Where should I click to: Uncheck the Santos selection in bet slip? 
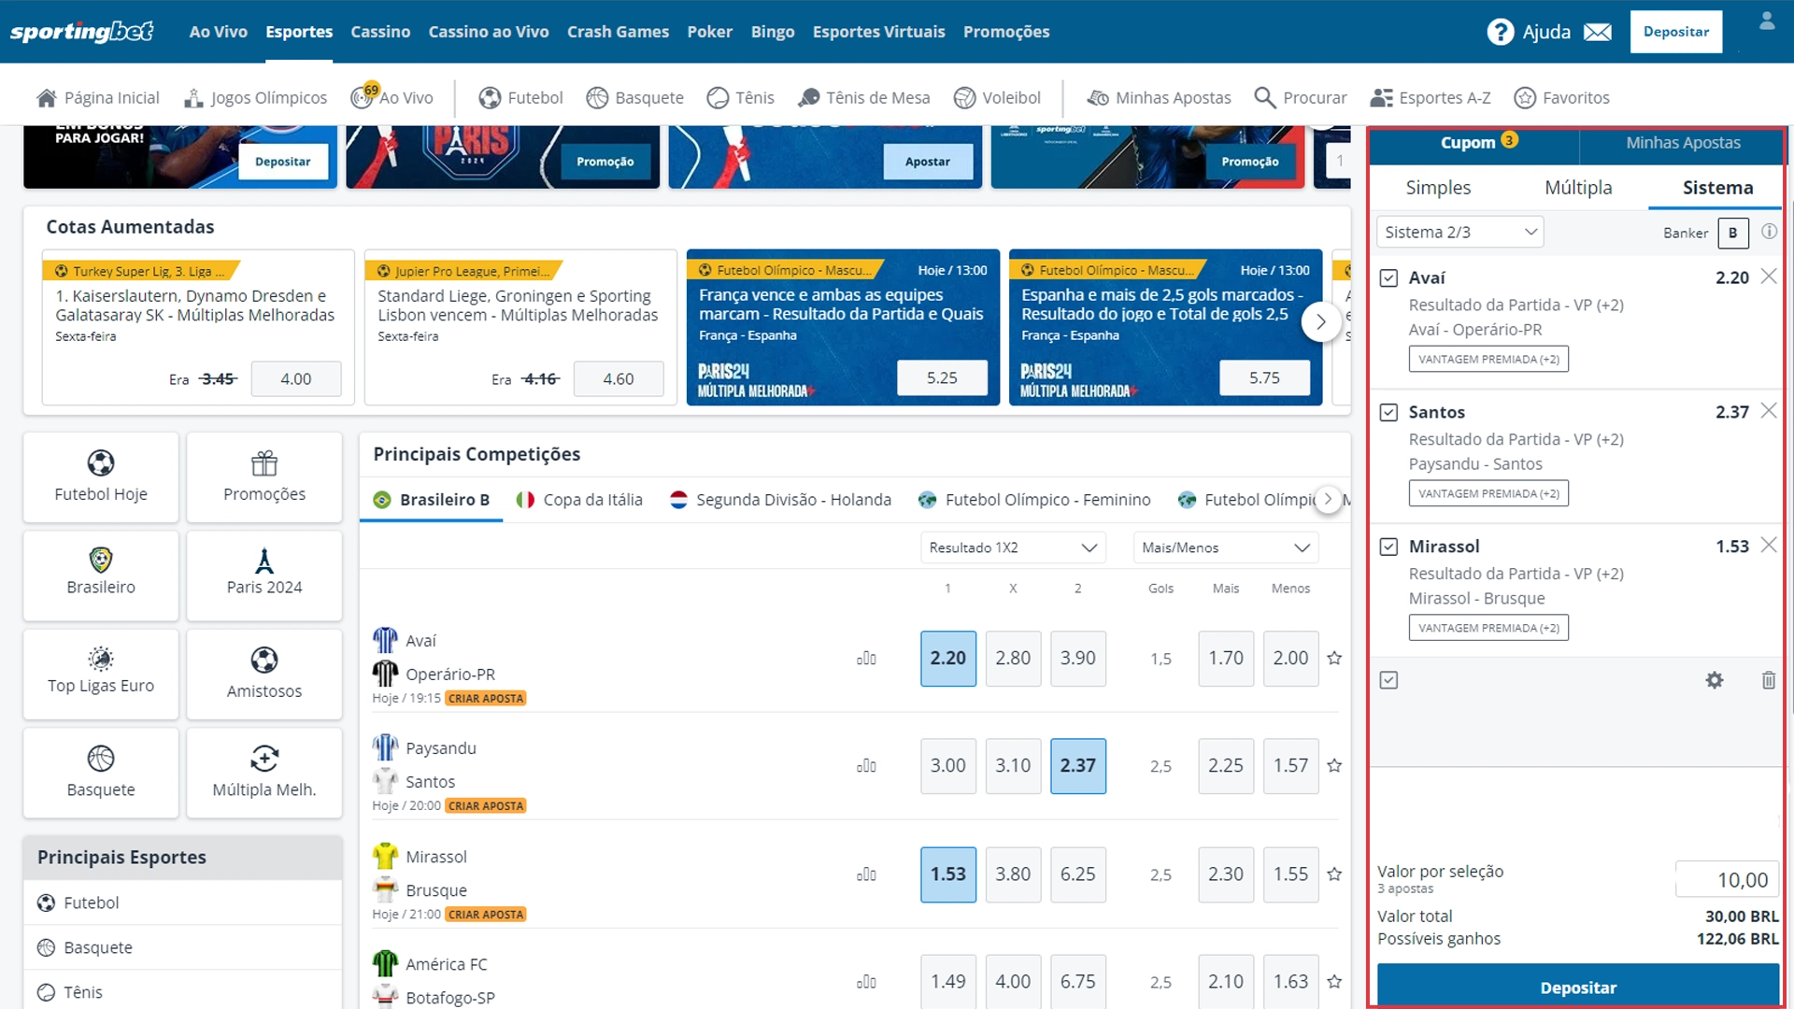(1388, 411)
